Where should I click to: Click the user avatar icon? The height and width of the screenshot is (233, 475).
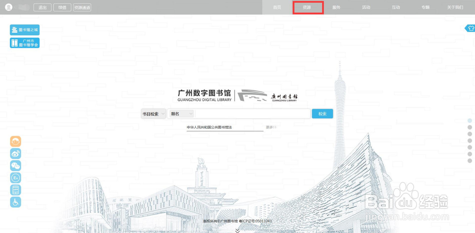(9, 7)
